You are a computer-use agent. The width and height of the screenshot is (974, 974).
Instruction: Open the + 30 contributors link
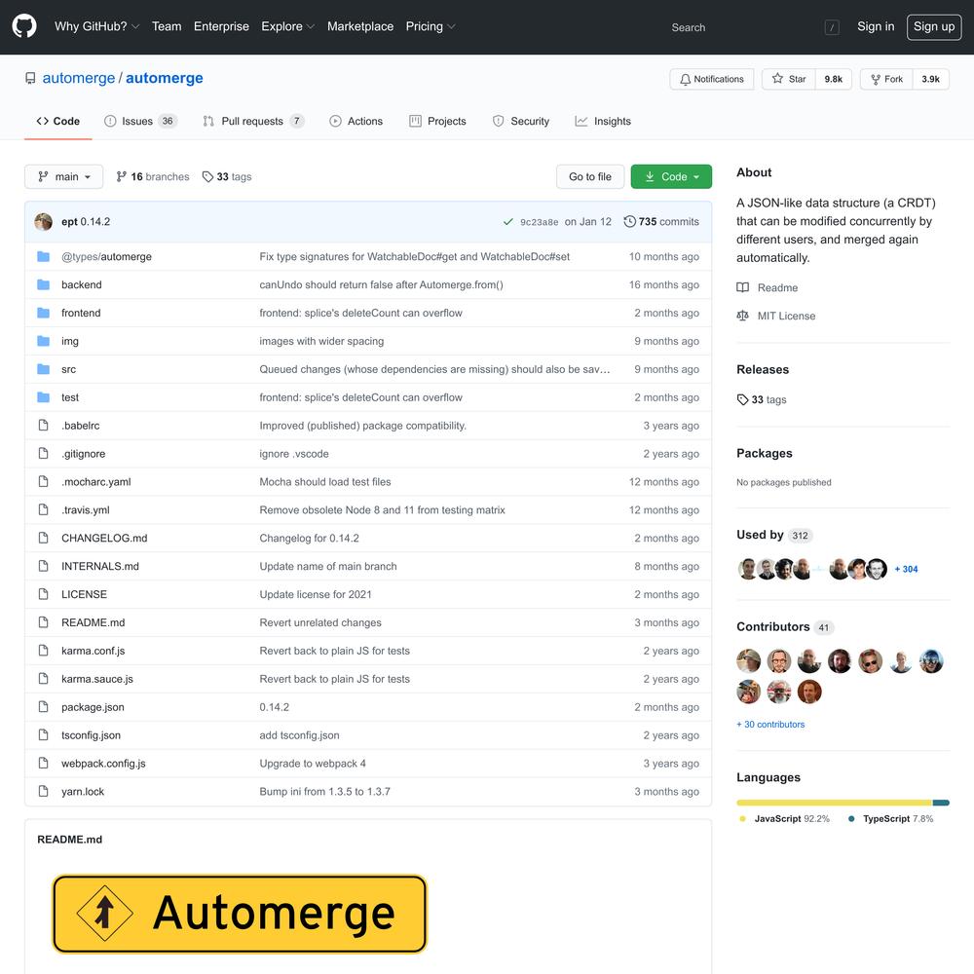[x=770, y=725]
